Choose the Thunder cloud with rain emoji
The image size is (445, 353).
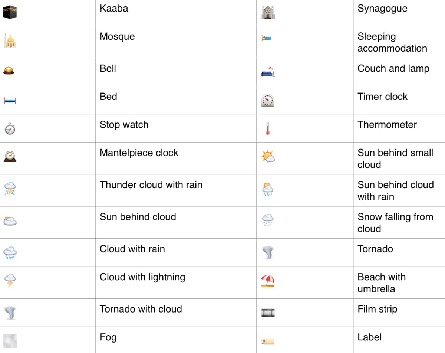pos(10,189)
